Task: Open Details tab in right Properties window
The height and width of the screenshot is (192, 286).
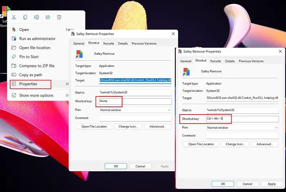Action: (x=230, y=61)
